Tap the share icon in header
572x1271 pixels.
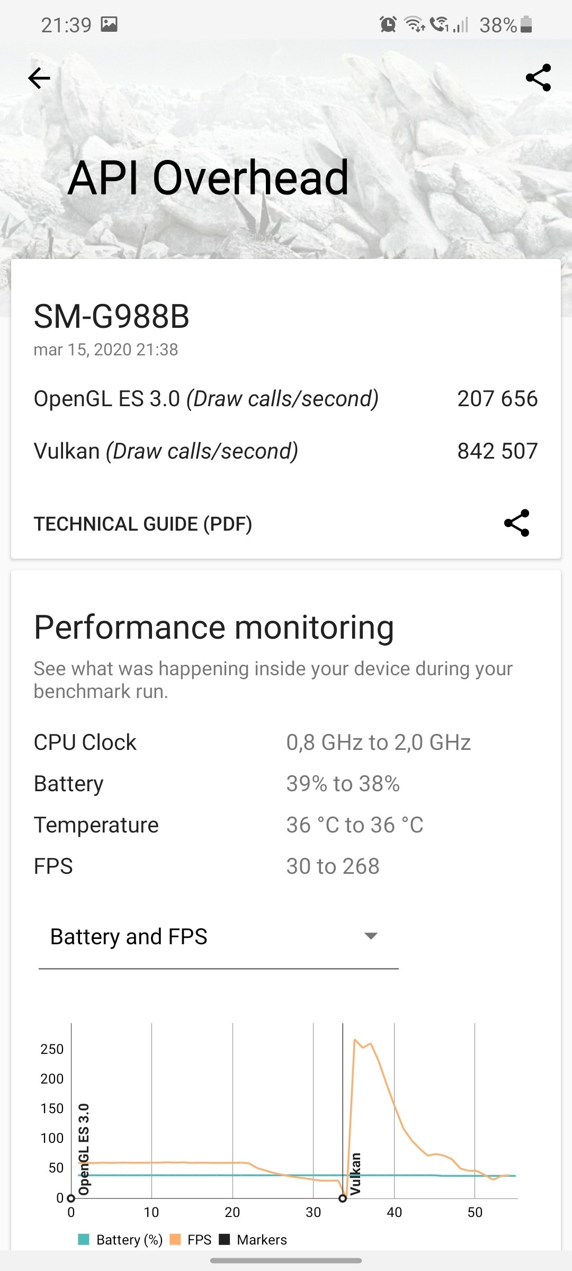[x=539, y=78]
